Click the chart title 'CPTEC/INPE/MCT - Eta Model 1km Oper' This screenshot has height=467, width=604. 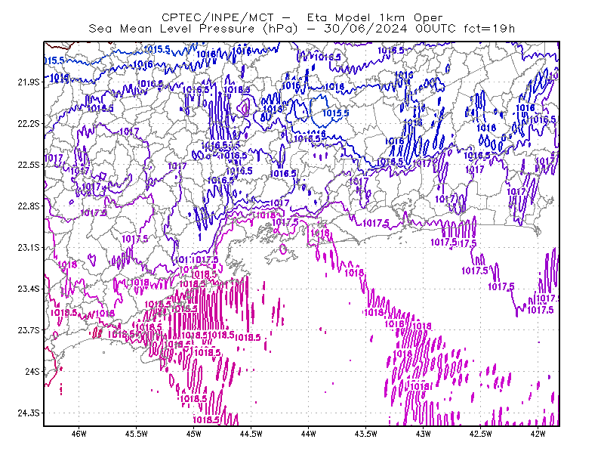[x=302, y=17]
